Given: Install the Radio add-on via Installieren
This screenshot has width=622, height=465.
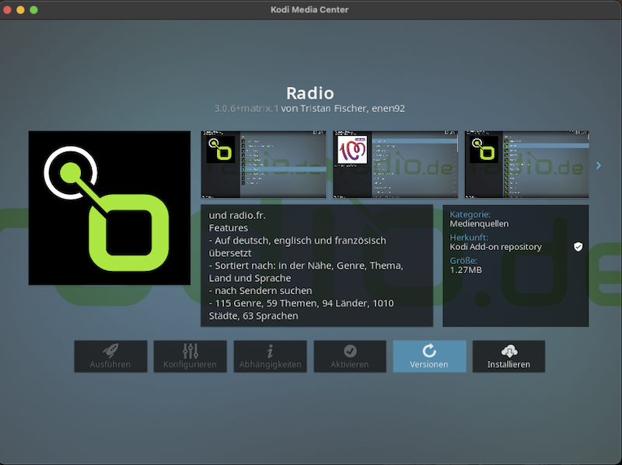Looking at the screenshot, I should click(508, 356).
